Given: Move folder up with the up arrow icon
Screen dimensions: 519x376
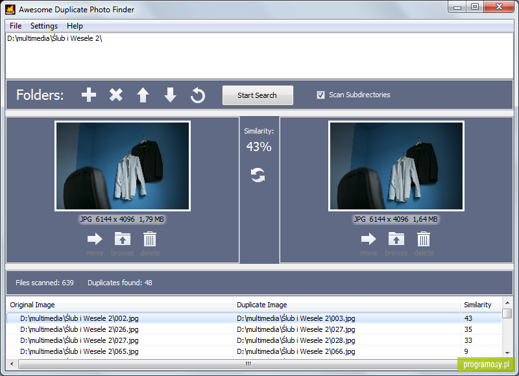Looking at the screenshot, I should pos(143,95).
